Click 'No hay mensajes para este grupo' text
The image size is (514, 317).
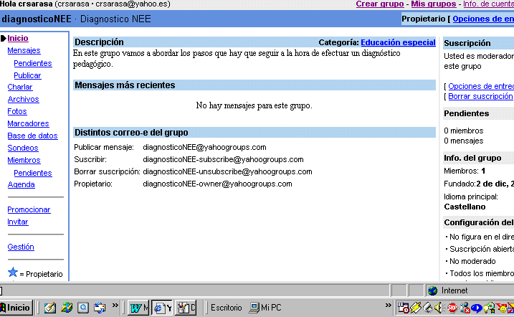254,105
